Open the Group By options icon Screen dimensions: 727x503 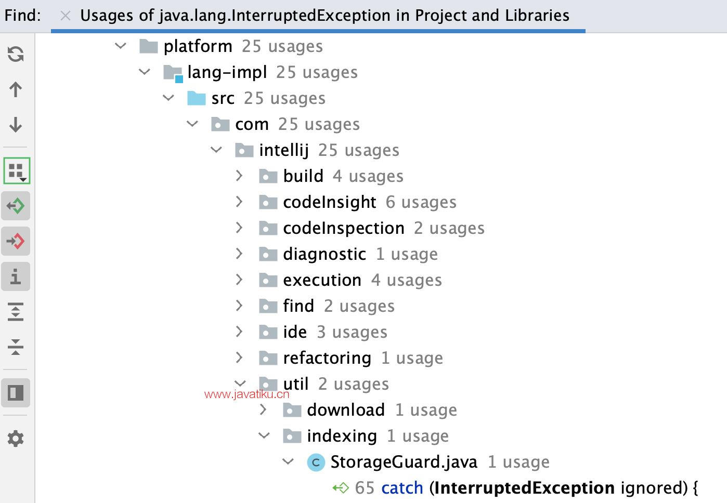pos(17,170)
